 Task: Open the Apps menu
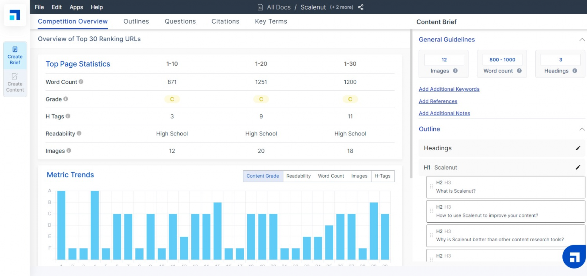coord(76,7)
